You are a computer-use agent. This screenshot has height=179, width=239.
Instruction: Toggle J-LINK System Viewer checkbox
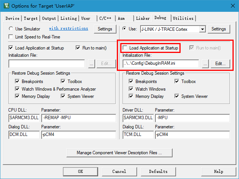tap(177, 96)
